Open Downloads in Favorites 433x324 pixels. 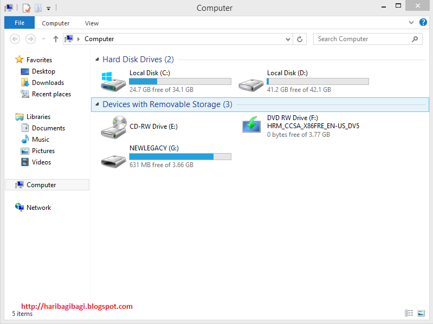[48, 83]
